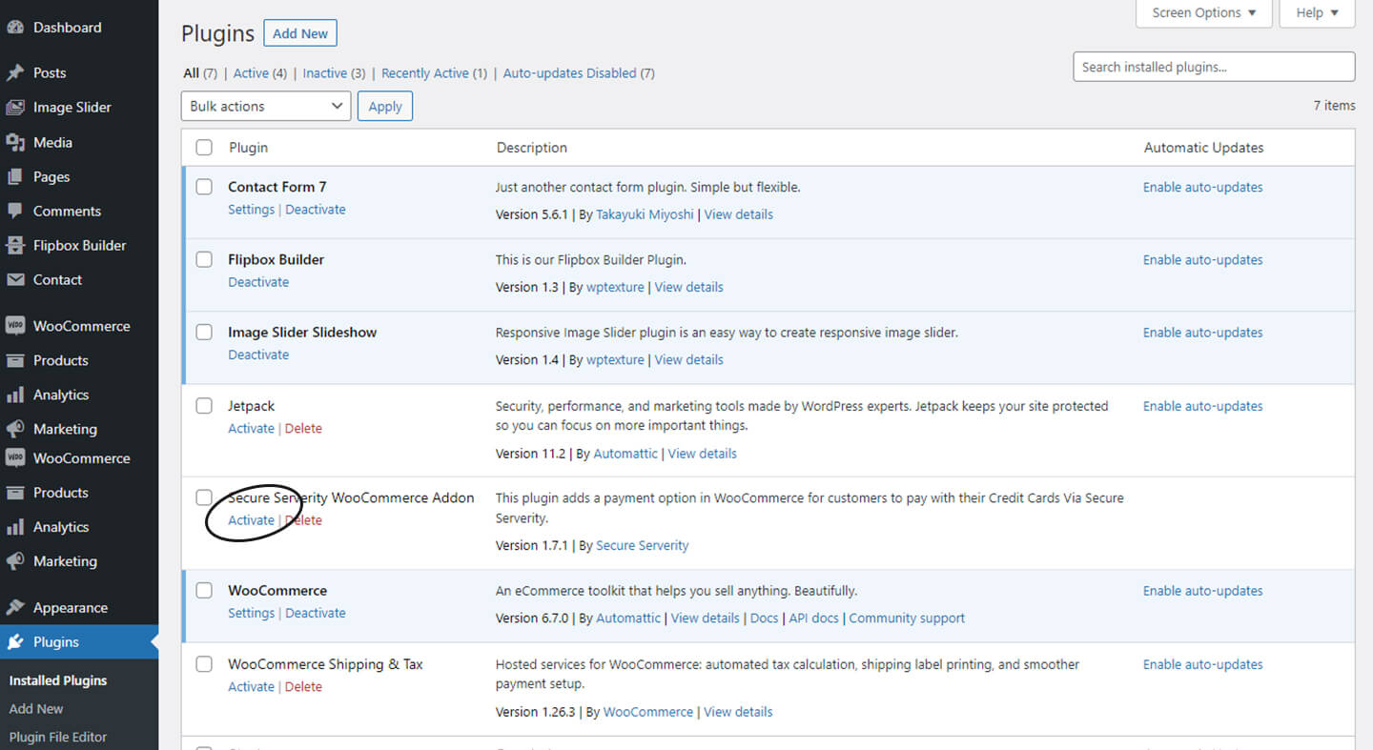Viewport: 1373px width, 750px height.
Task: Open the Takayuki Miyoshi author link
Action: click(x=646, y=214)
